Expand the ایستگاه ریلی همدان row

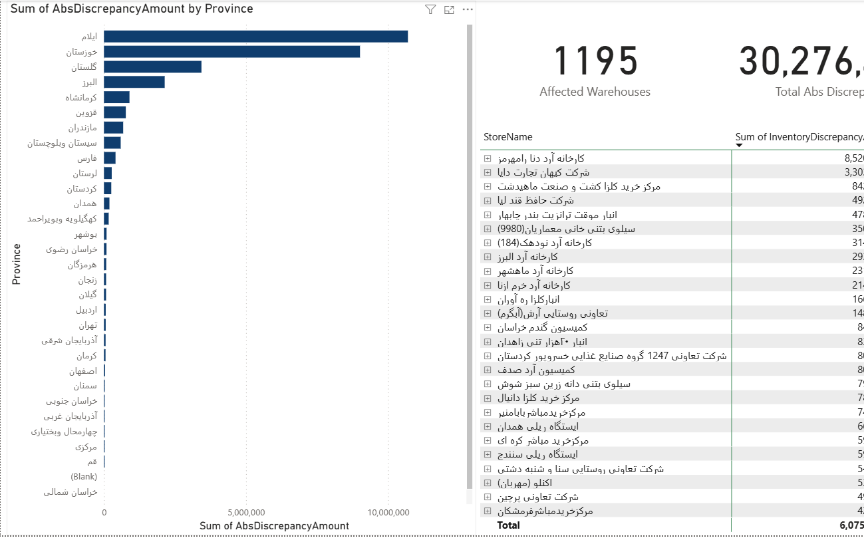click(x=488, y=426)
